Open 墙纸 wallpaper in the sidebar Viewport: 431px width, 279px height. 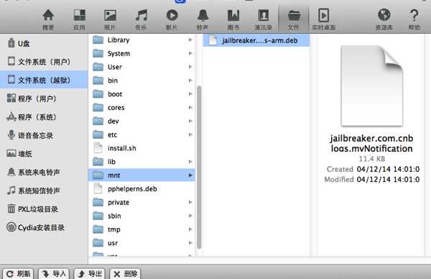tap(44, 154)
